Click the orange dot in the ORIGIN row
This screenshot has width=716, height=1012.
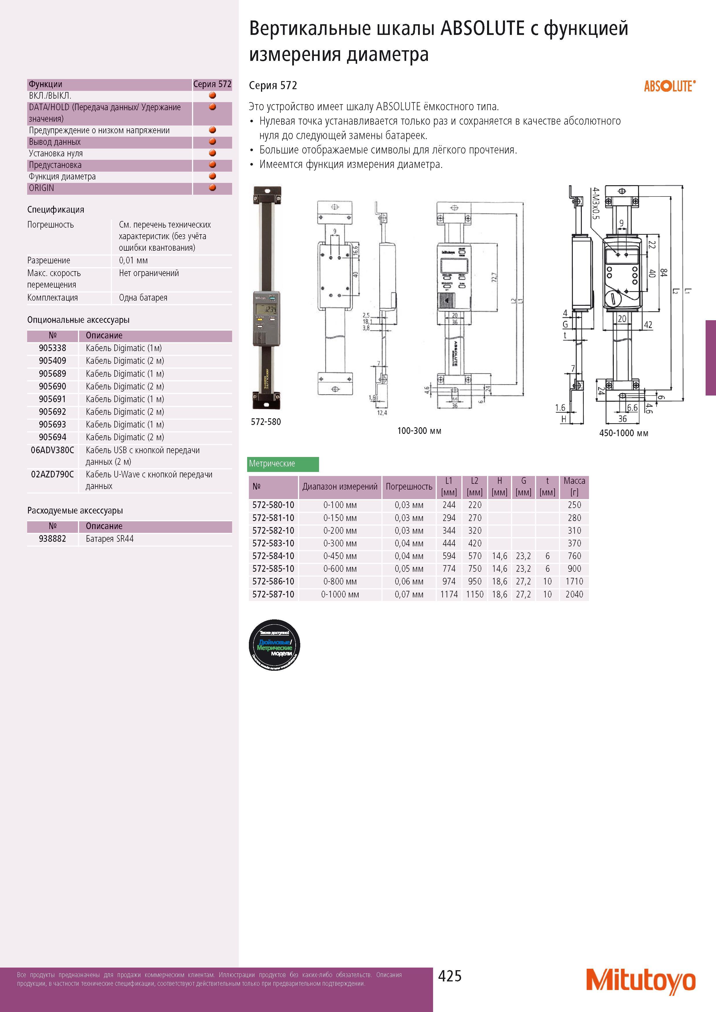(212, 187)
